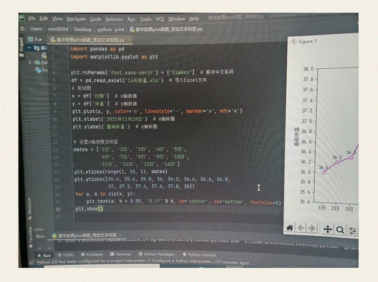This screenshot has width=378, height=282.
Task: Click folder icon under Project side label
Action: (22, 55)
